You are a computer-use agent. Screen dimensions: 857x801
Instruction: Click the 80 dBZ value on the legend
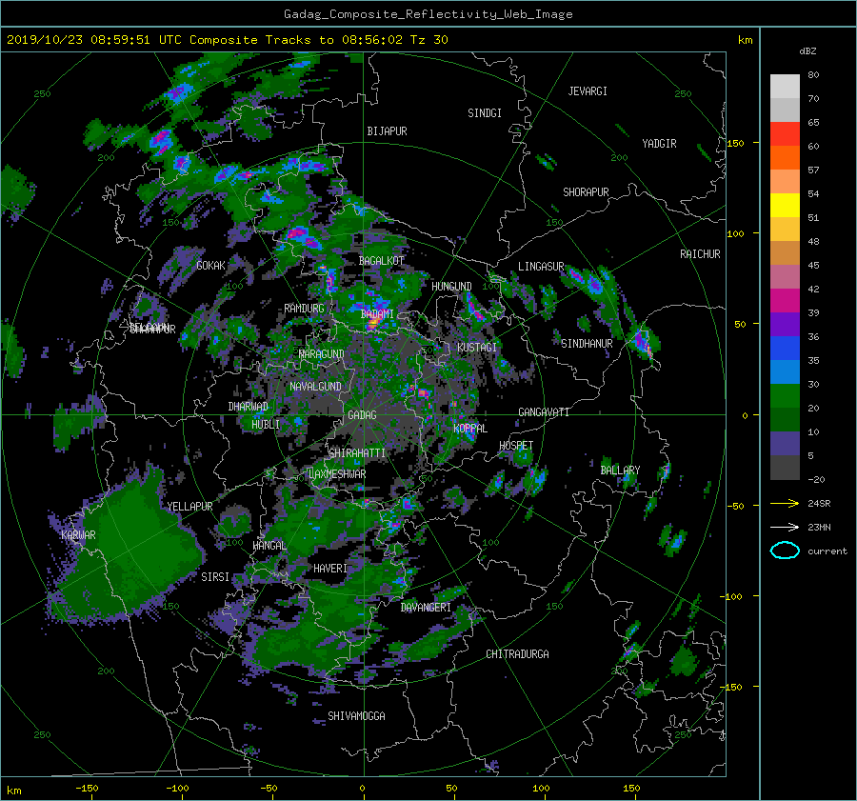[x=813, y=75]
